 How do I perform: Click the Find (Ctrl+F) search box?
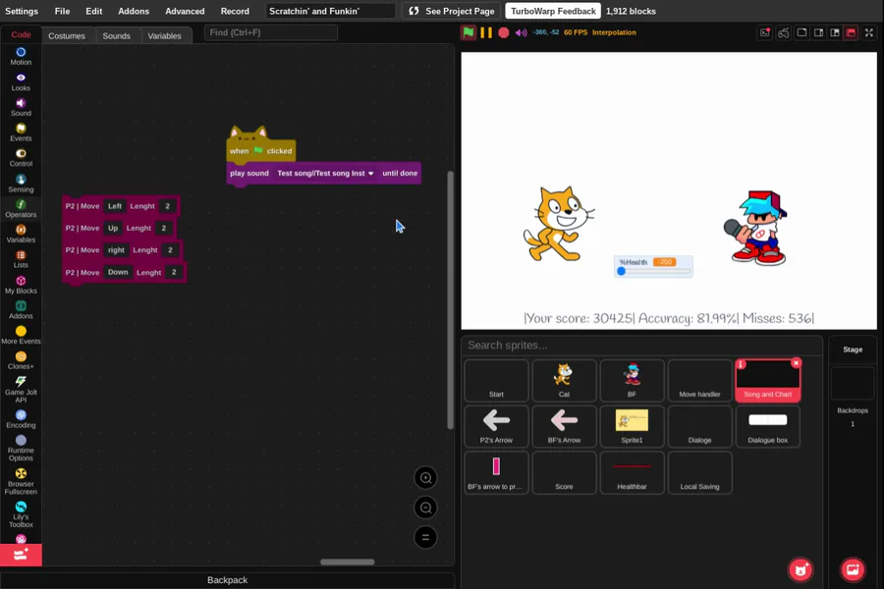click(x=271, y=32)
